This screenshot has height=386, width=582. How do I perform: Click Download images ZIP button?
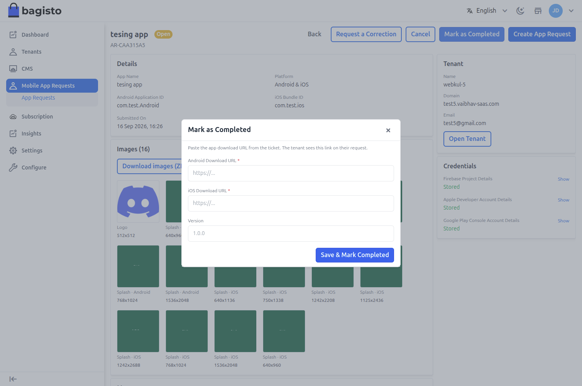click(x=150, y=166)
